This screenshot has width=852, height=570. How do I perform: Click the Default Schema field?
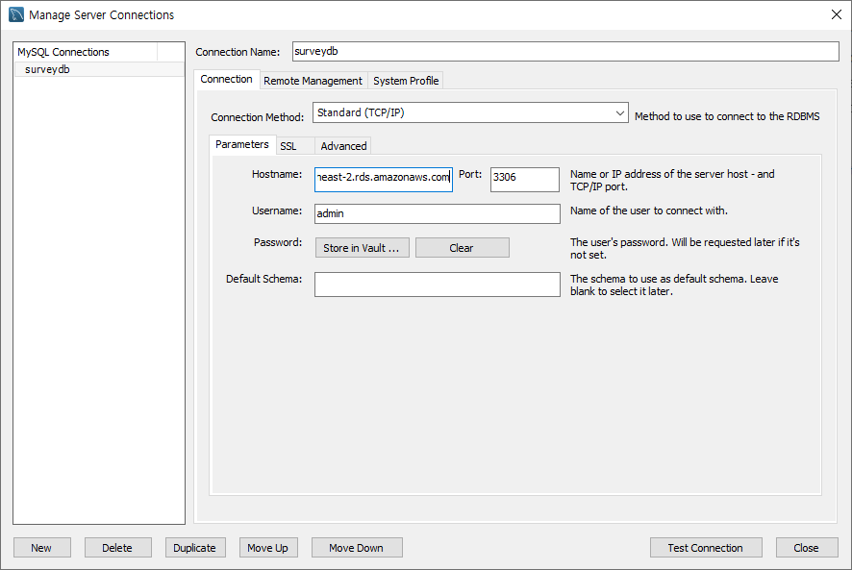click(x=438, y=285)
